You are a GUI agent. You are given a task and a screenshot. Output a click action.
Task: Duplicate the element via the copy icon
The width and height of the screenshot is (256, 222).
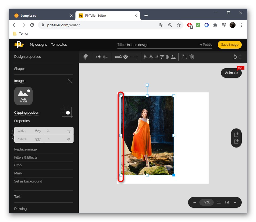click(x=184, y=57)
